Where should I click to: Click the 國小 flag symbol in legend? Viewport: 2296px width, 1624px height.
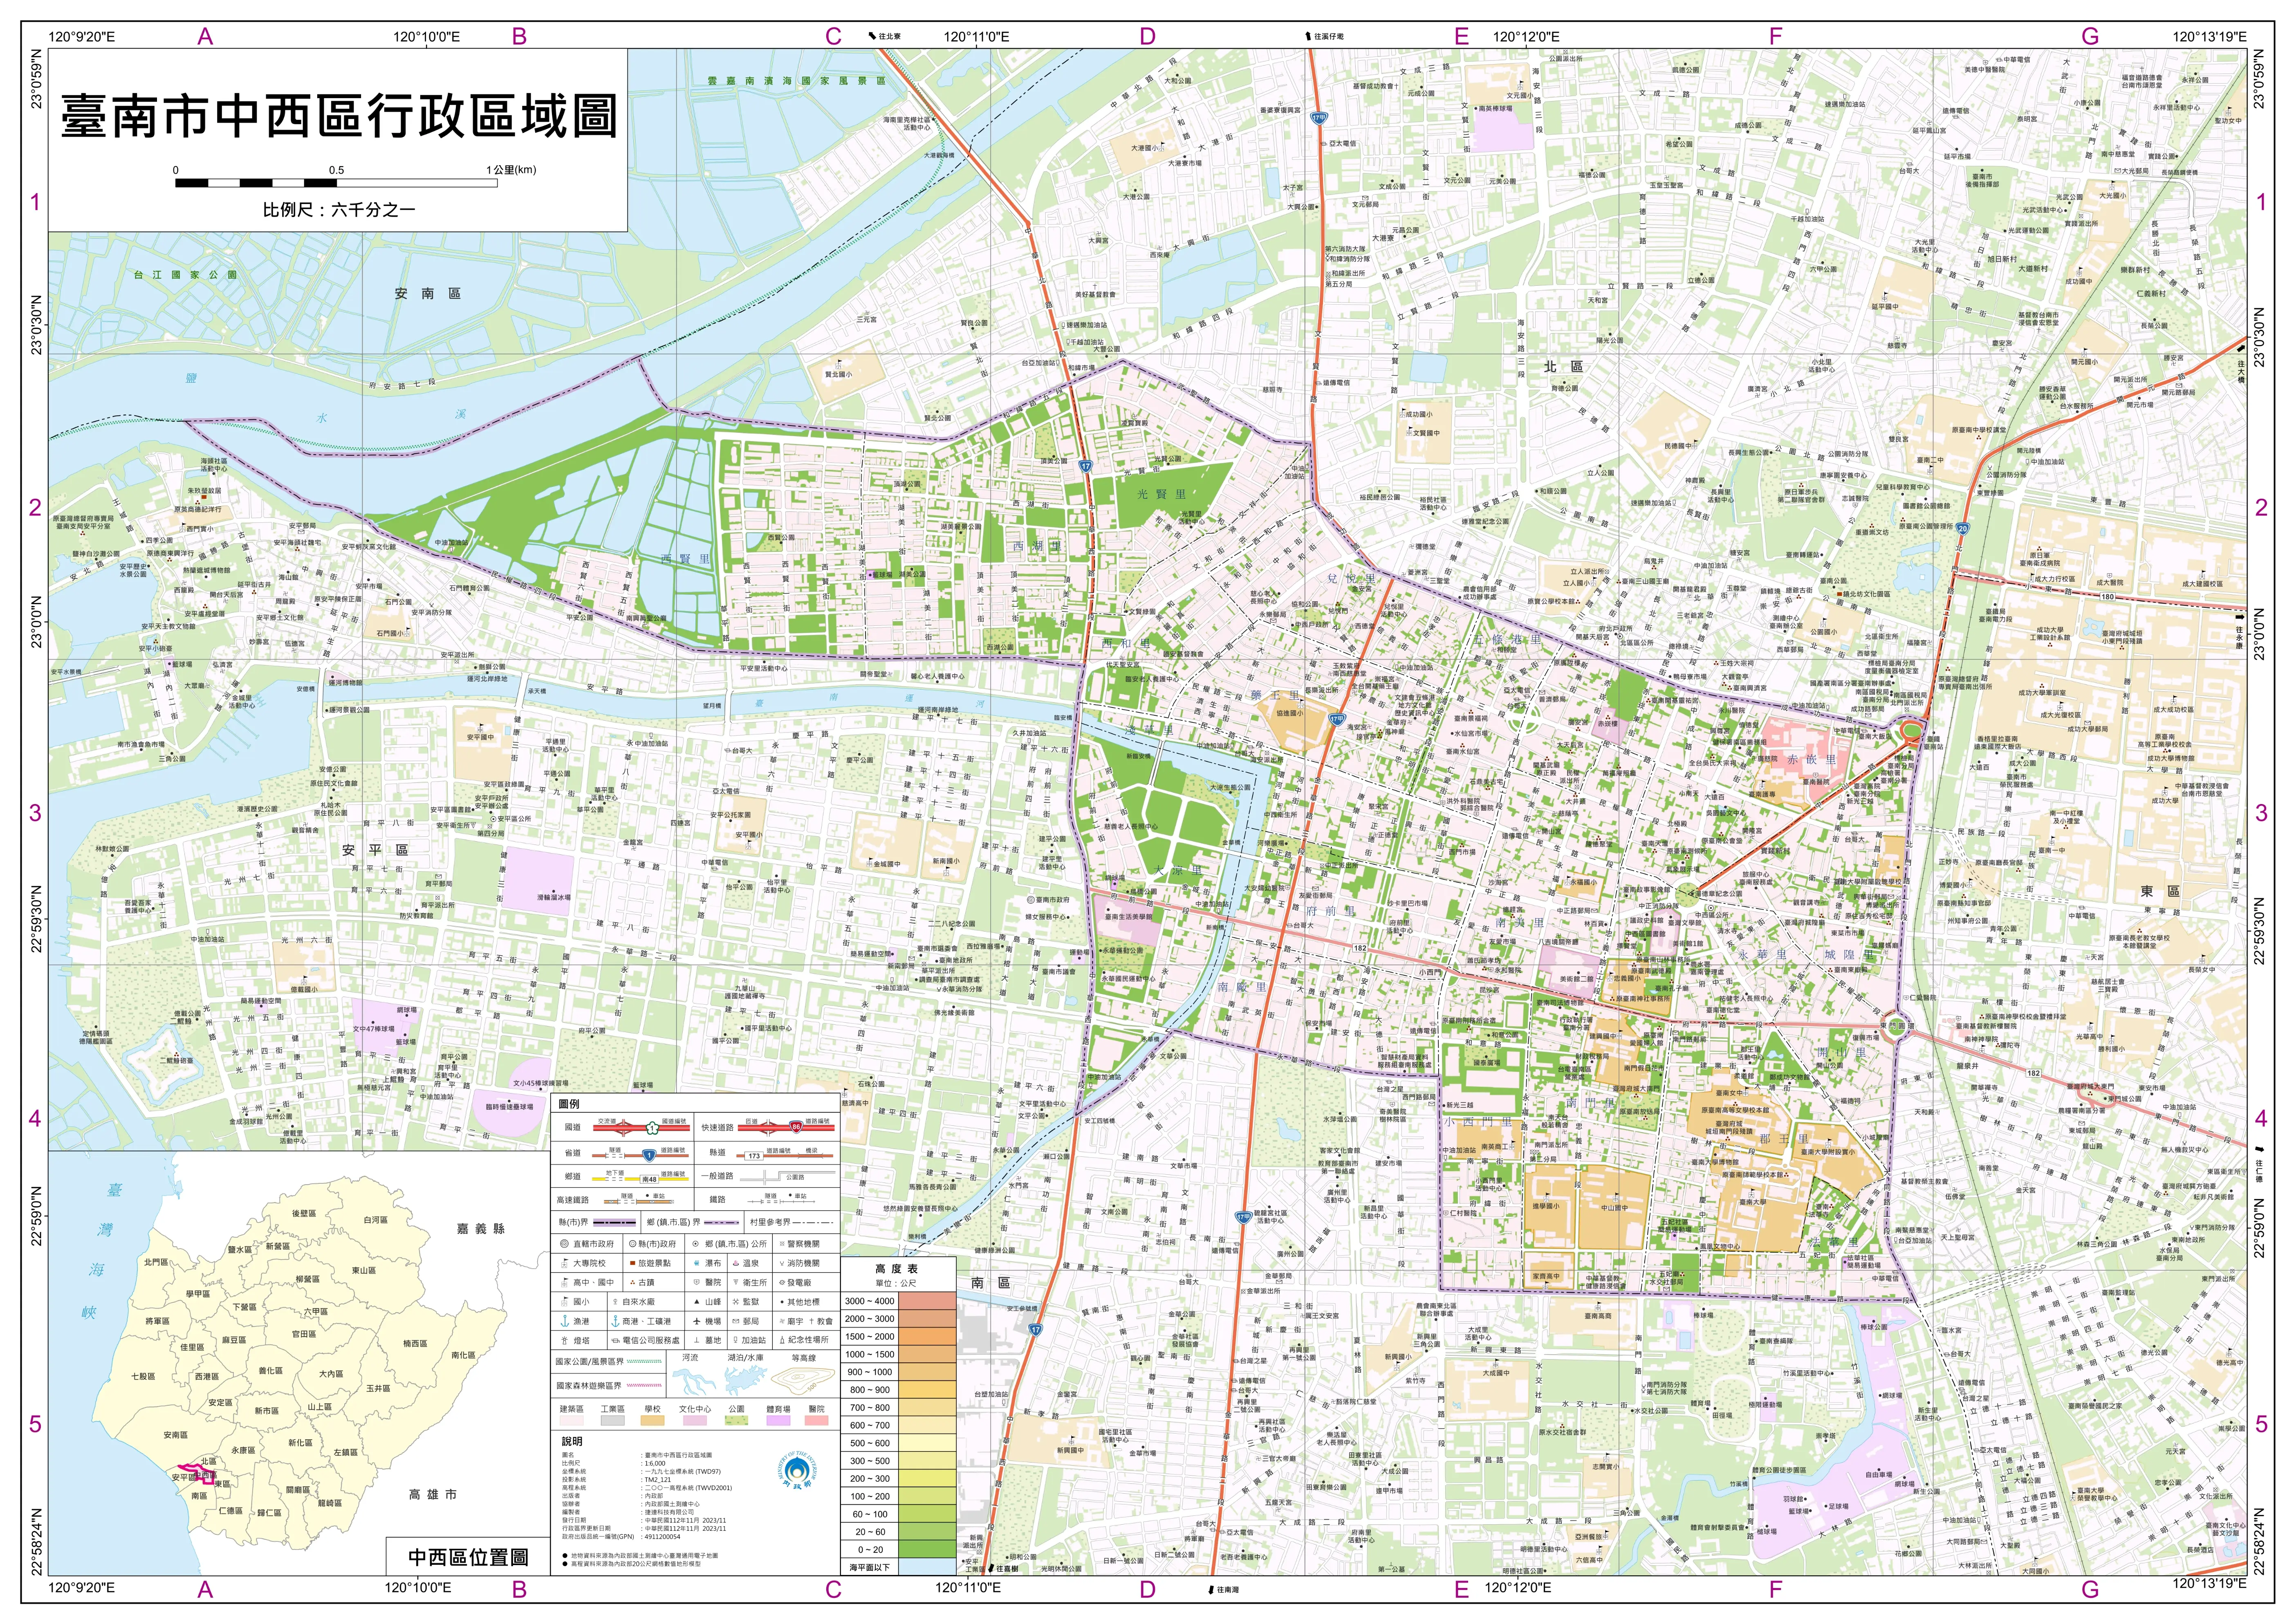click(x=564, y=1302)
